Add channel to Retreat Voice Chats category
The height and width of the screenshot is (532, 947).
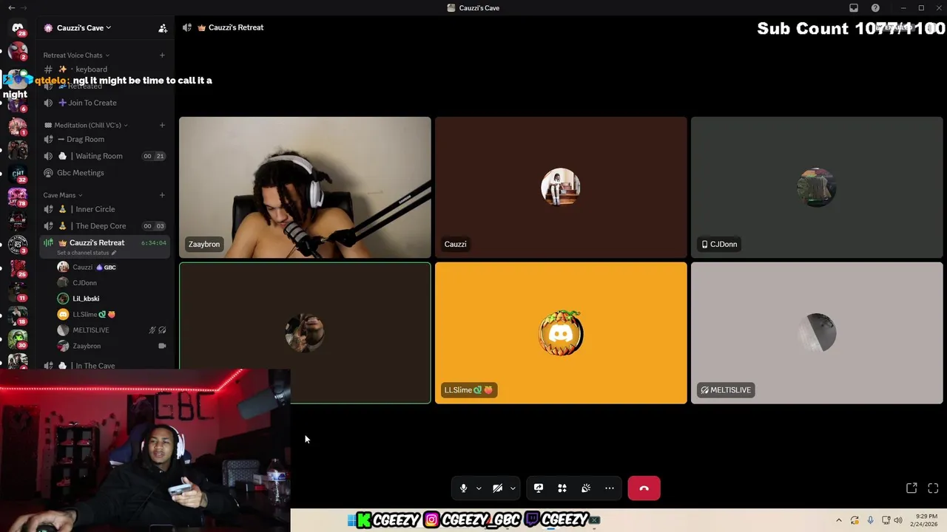[x=162, y=55]
